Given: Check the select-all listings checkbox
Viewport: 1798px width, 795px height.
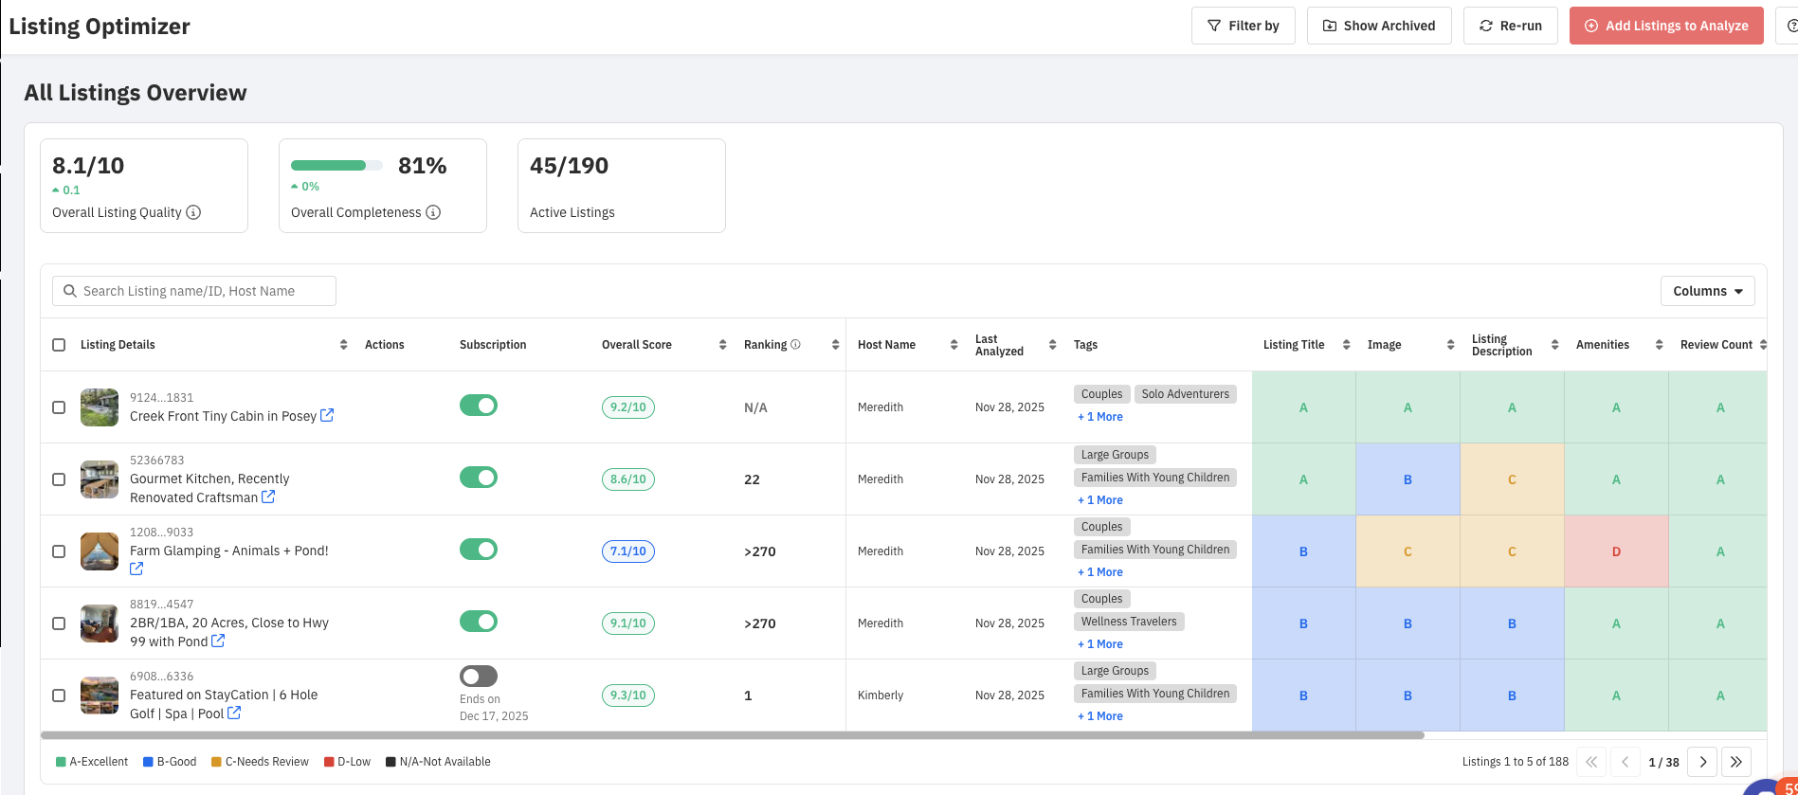Looking at the screenshot, I should click(59, 345).
